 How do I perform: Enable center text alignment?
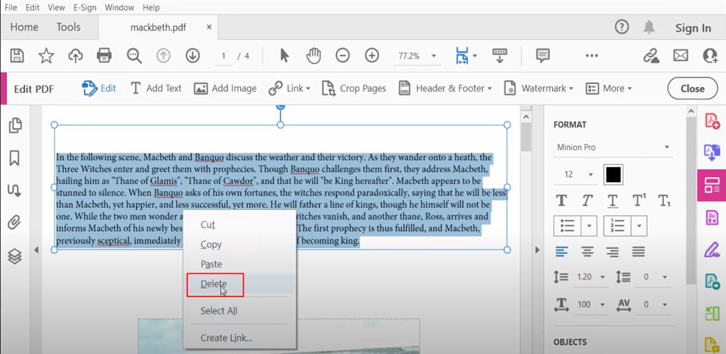587,251
